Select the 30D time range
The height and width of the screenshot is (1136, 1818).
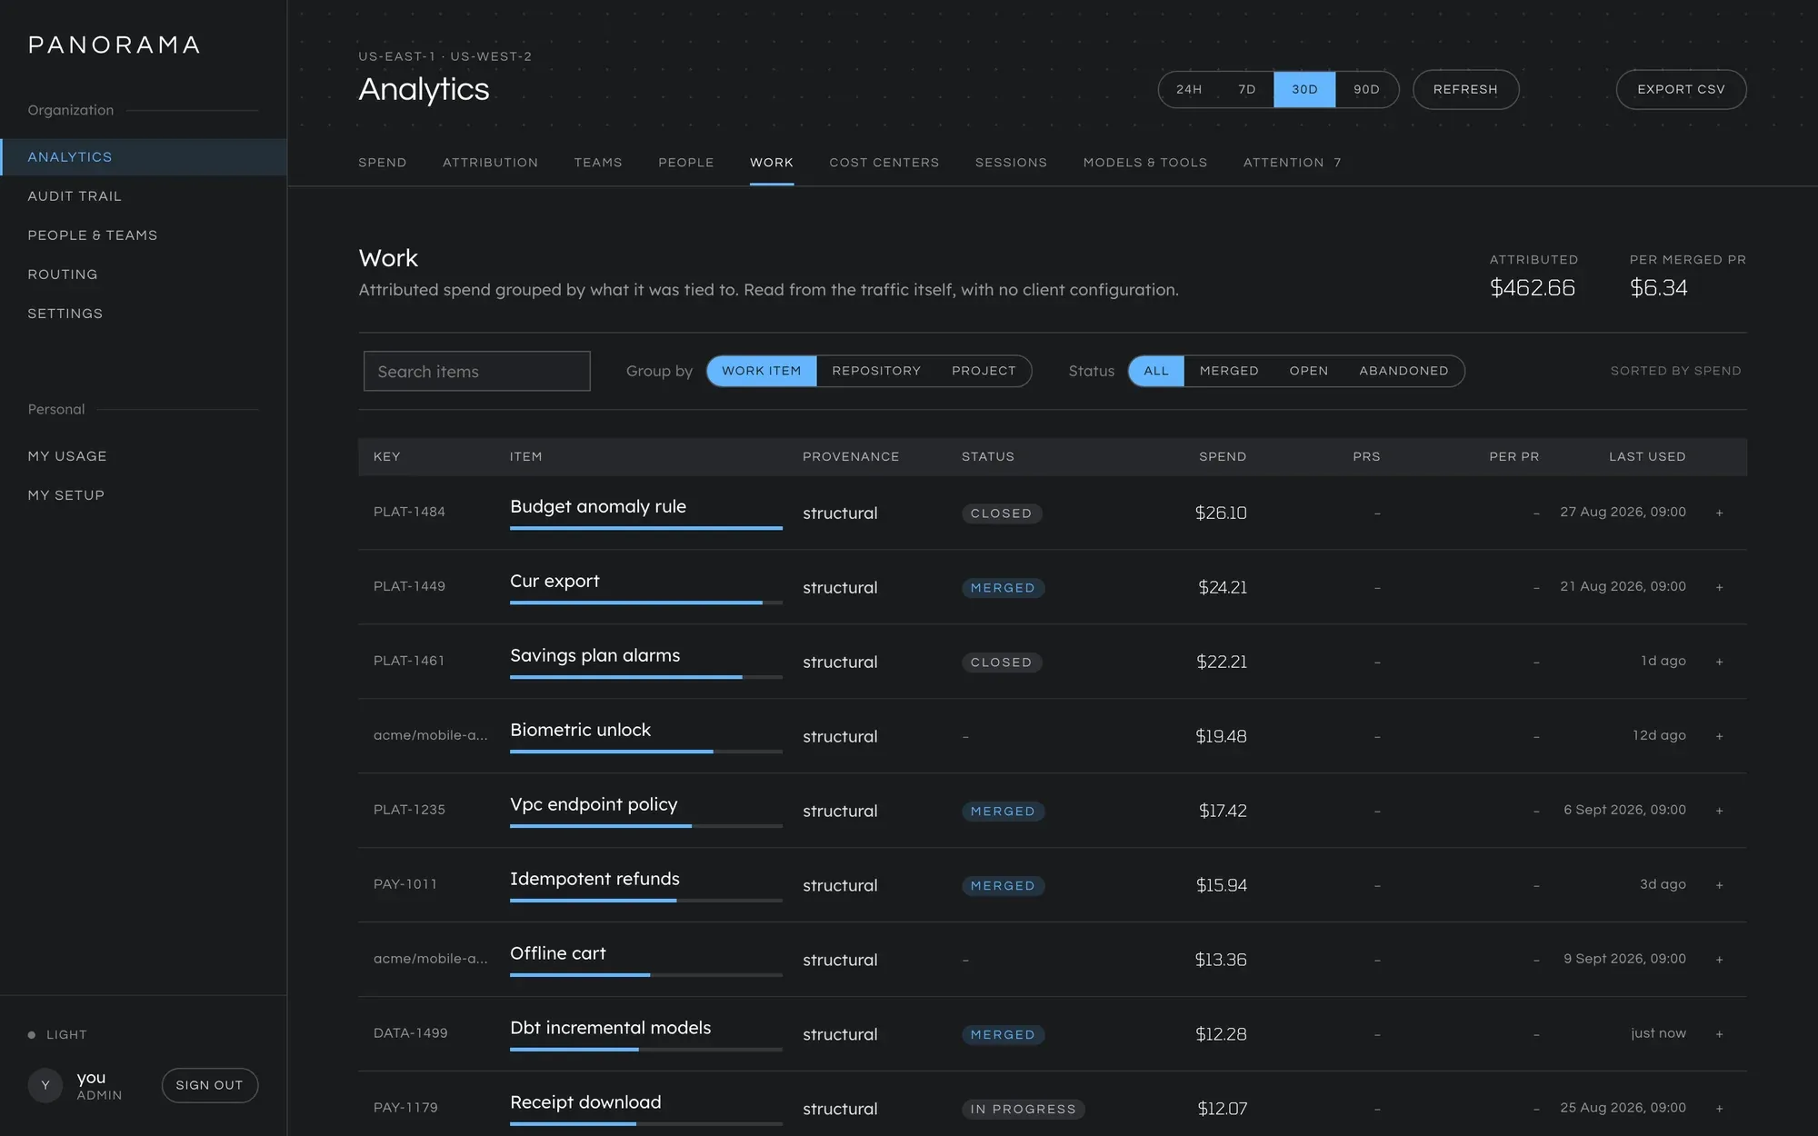click(x=1304, y=89)
